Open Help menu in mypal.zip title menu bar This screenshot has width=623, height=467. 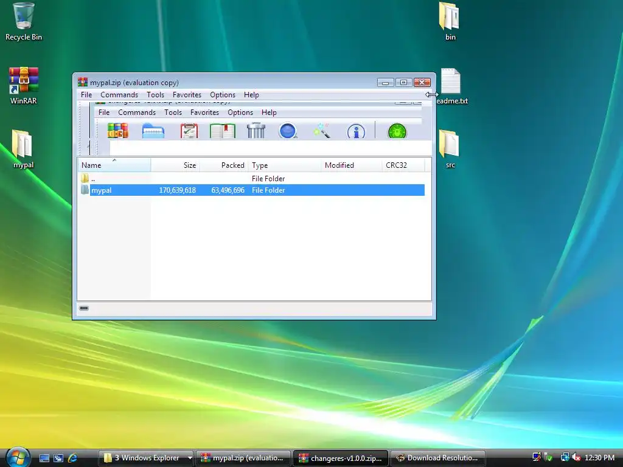pyautogui.click(x=251, y=94)
